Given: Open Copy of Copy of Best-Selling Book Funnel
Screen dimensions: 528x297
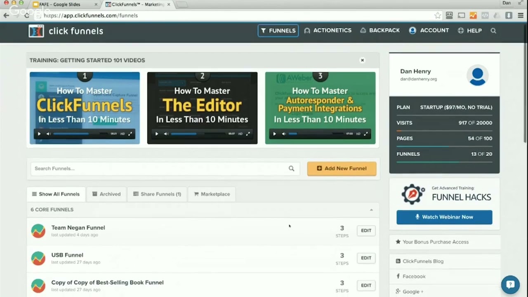Looking at the screenshot, I should tap(107, 283).
